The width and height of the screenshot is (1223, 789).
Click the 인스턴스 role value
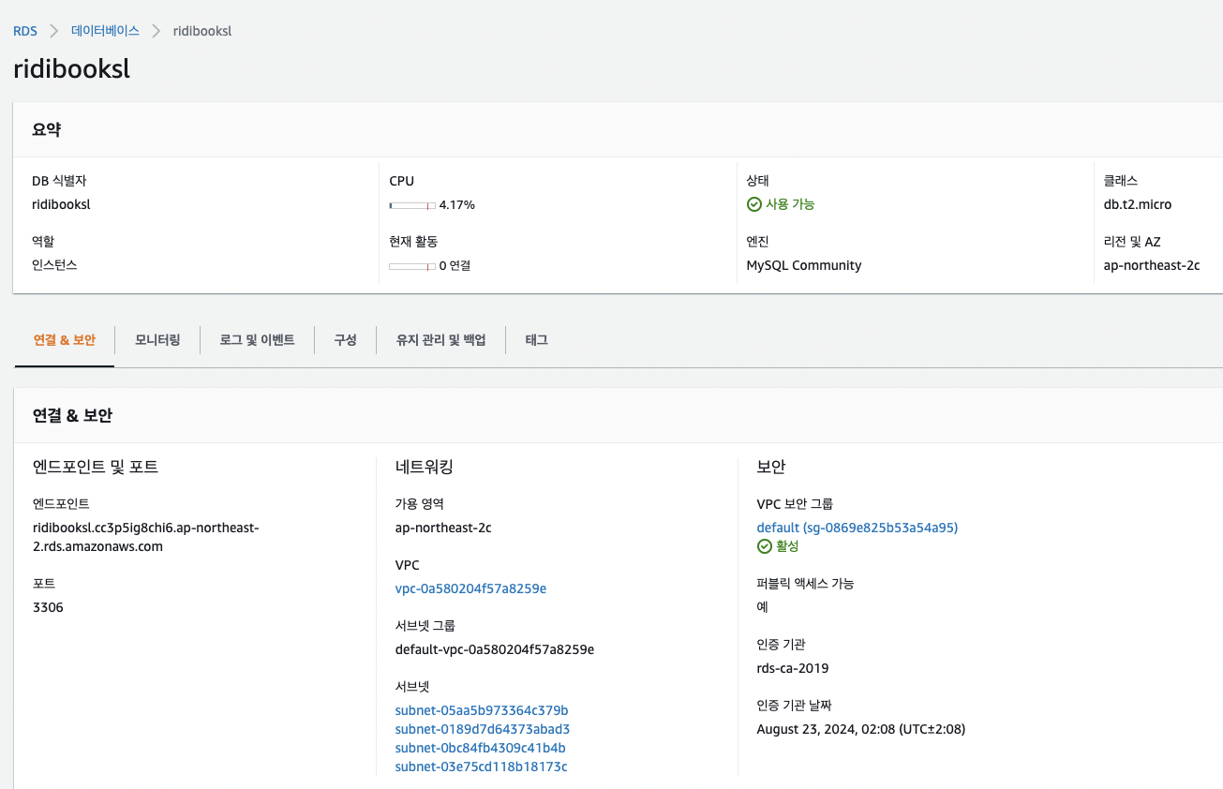coord(54,265)
